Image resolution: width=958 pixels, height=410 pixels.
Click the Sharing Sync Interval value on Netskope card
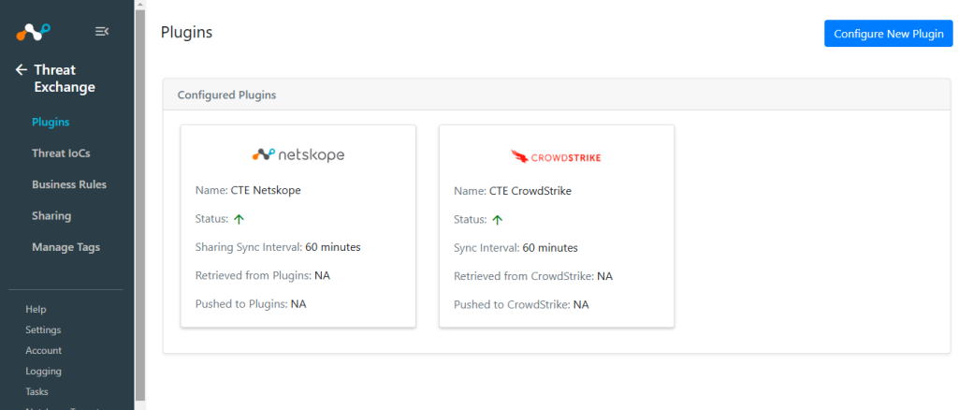[x=333, y=247]
